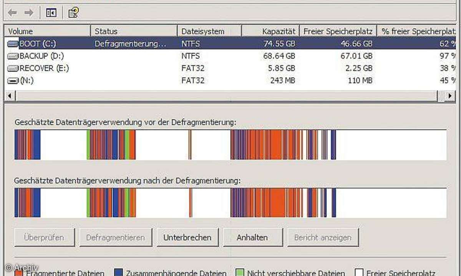The height and width of the screenshot is (276, 461).
Task: Click the 110 MB free space value
Action: coord(360,81)
